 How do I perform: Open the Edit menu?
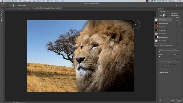[x=20, y=1]
